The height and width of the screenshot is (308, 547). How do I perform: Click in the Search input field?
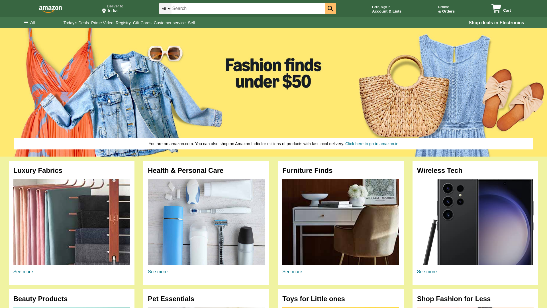248,9
